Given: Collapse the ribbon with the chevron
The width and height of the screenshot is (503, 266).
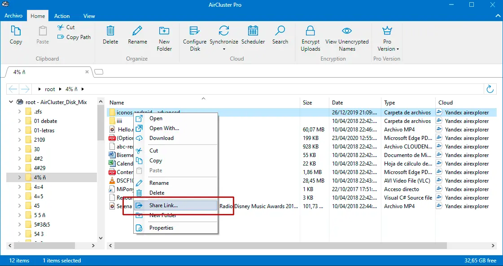Looking at the screenshot, I should click(498, 16).
